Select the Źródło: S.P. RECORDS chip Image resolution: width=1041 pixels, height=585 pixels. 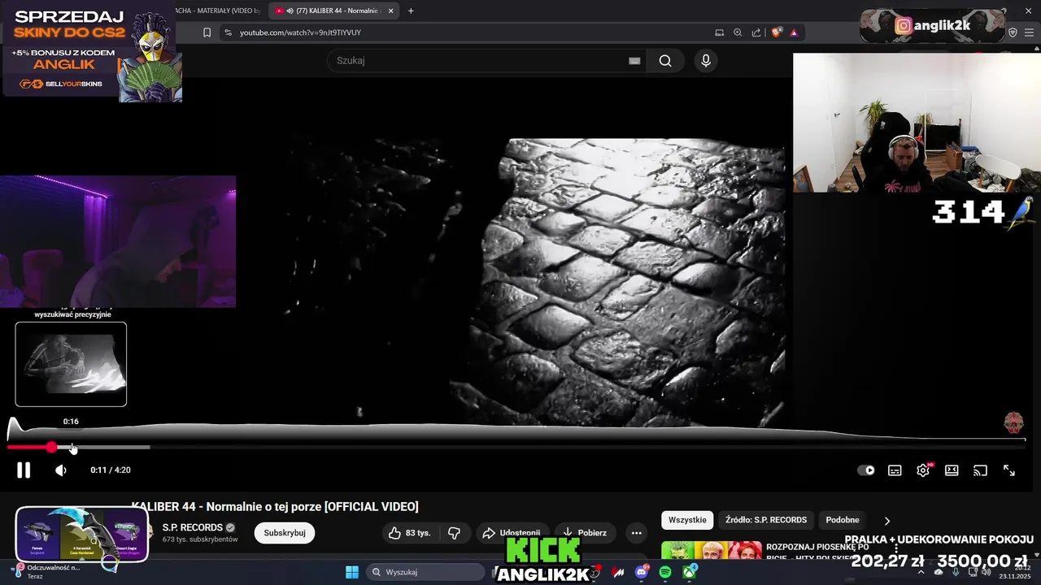[x=766, y=520]
